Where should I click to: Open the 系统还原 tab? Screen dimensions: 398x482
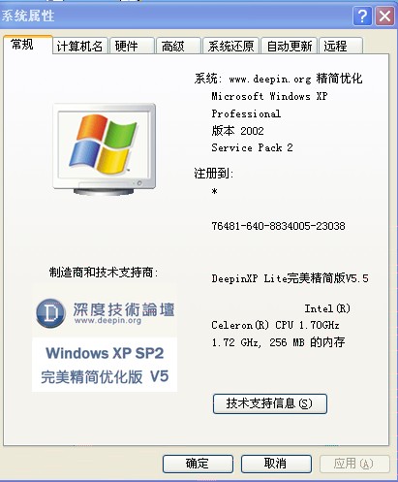[230, 46]
